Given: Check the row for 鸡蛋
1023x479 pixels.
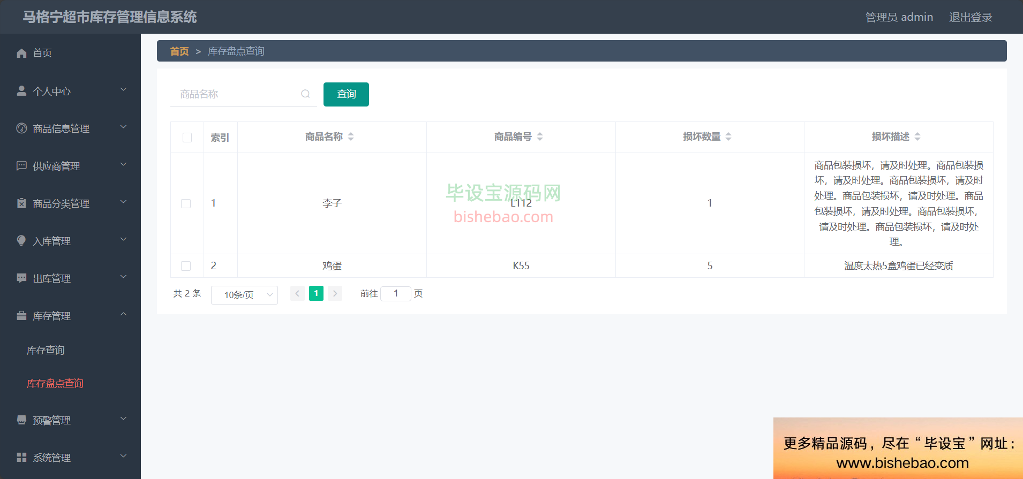Looking at the screenshot, I should [x=186, y=265].
